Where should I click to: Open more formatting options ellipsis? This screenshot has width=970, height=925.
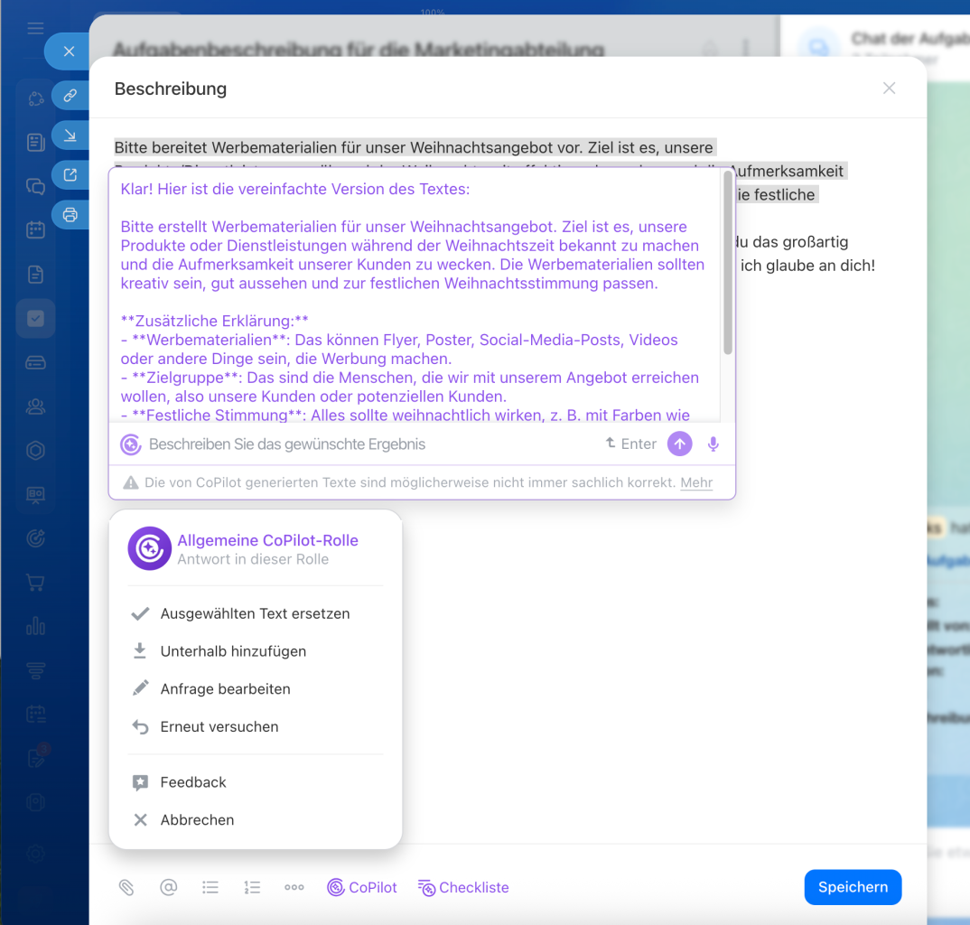(x=294, y=888)
